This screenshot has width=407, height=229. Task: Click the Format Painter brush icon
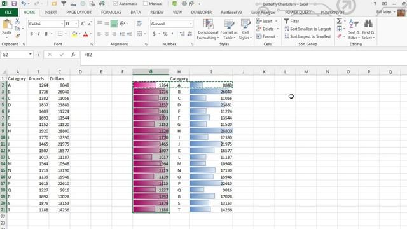click(17, 36)
